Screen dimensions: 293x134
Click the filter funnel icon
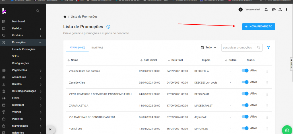tap(268, 48)
